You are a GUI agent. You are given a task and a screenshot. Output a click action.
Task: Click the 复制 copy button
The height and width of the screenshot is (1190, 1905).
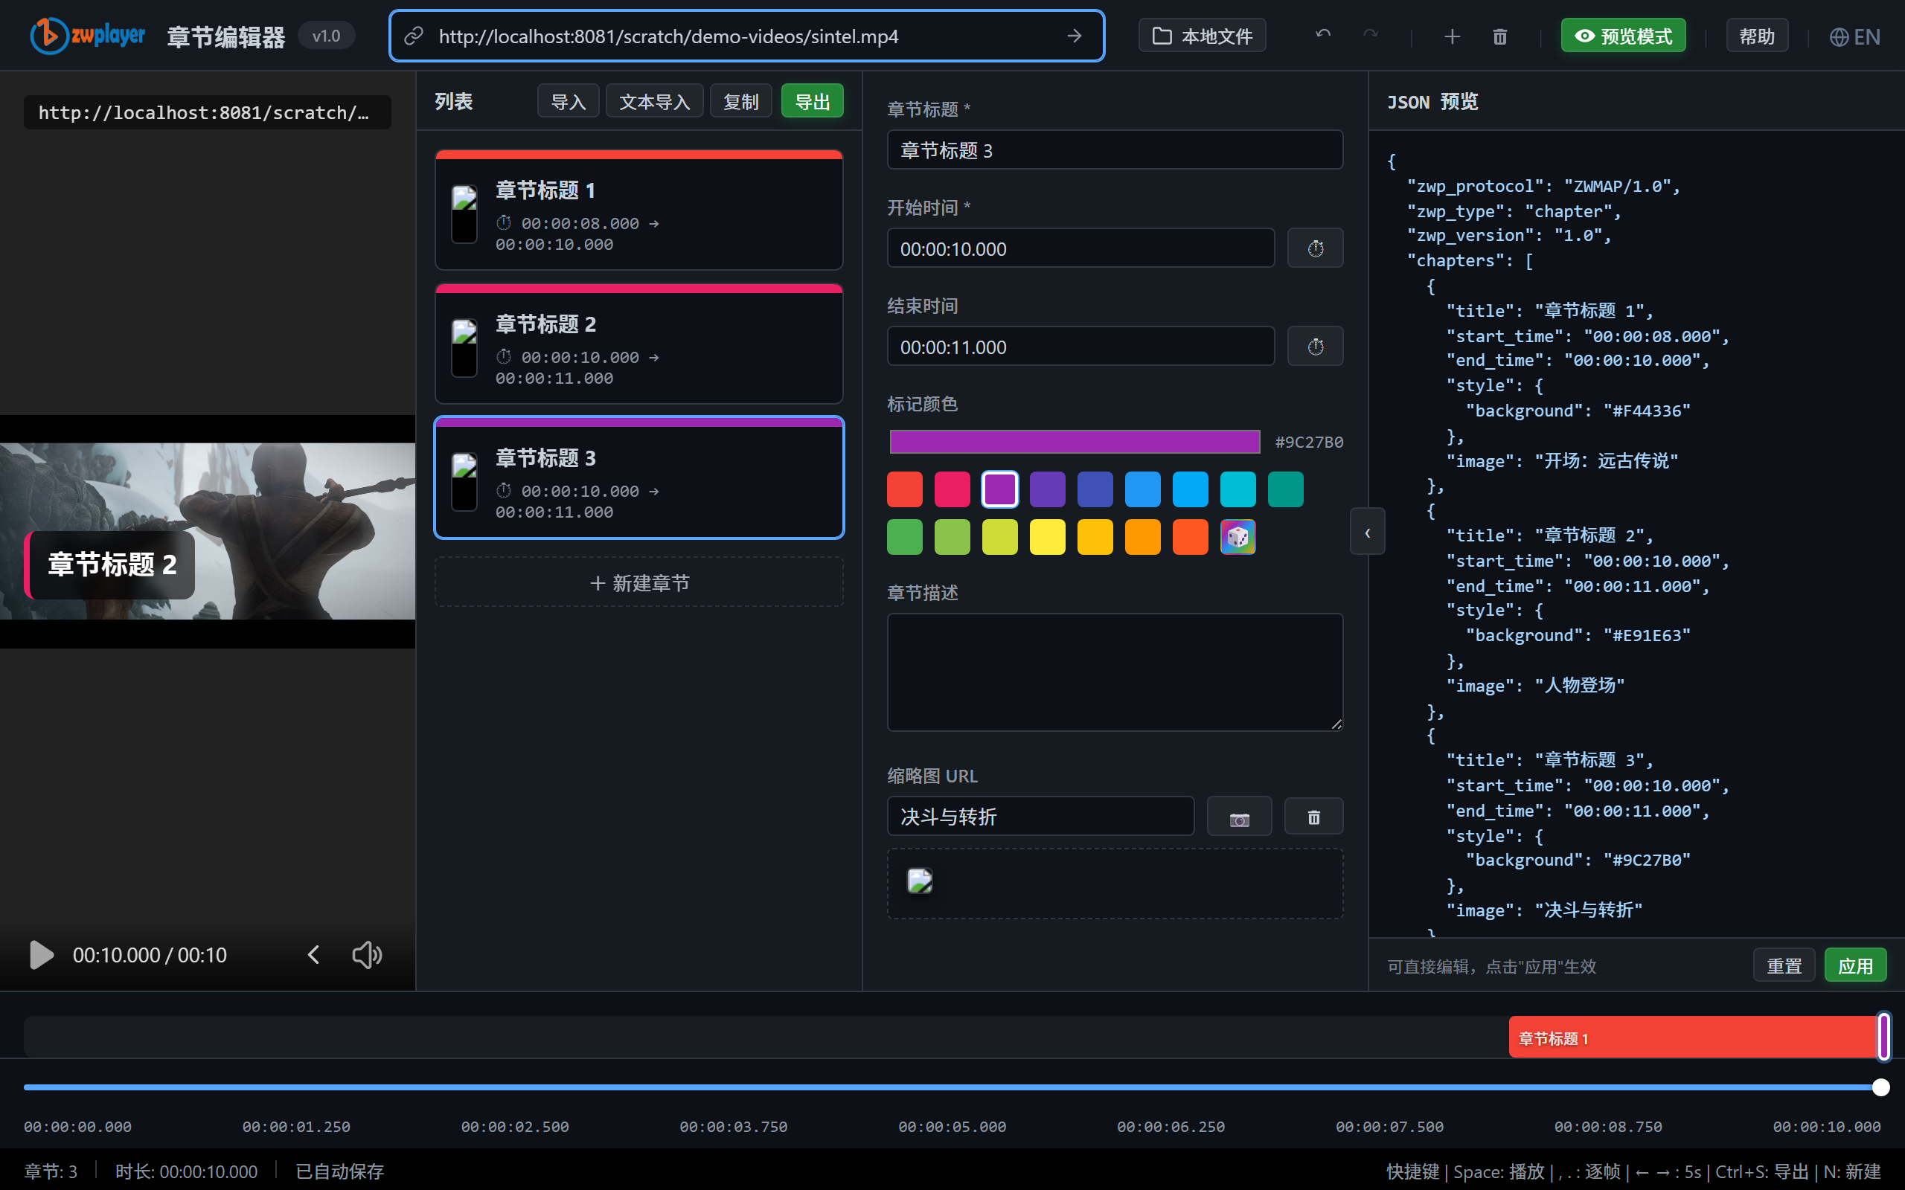tap(740, 102)
